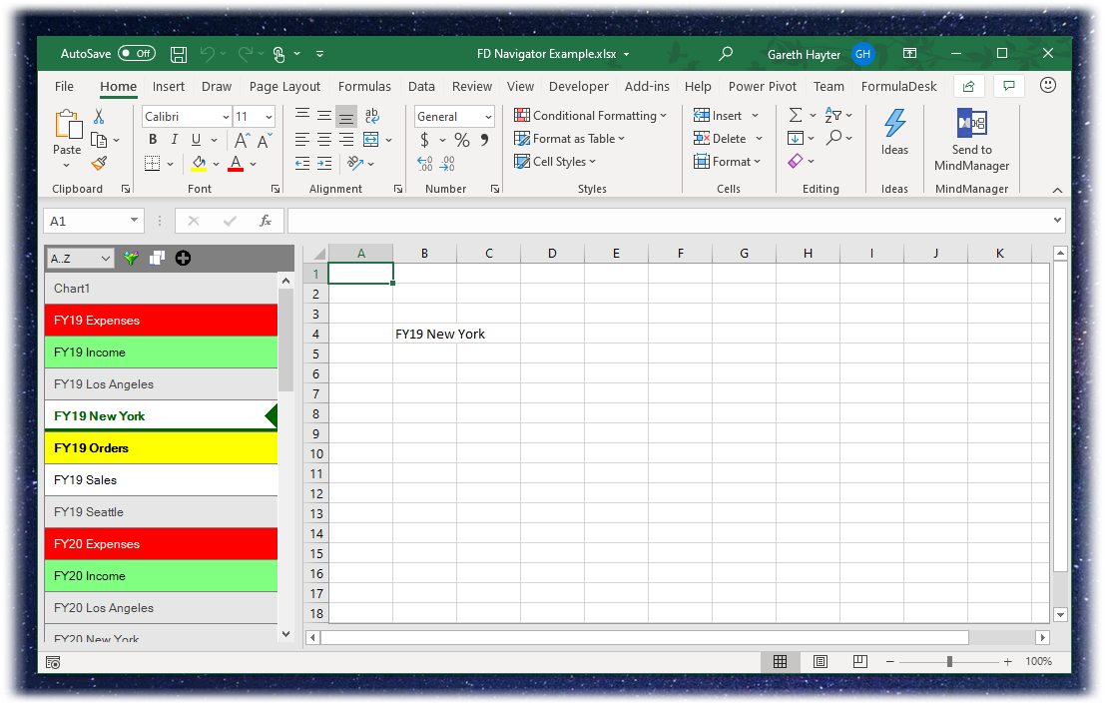Toggle Bold formatting

pyautogui.click(x=152, y=140)
